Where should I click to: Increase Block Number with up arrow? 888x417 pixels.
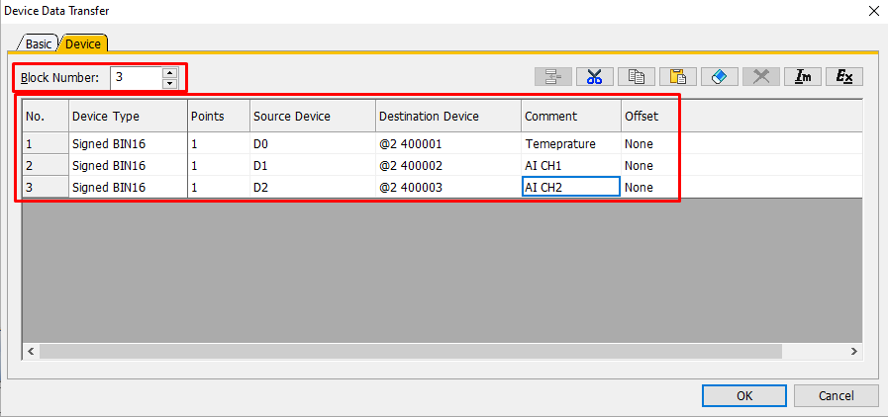click(x=169, y=72)
